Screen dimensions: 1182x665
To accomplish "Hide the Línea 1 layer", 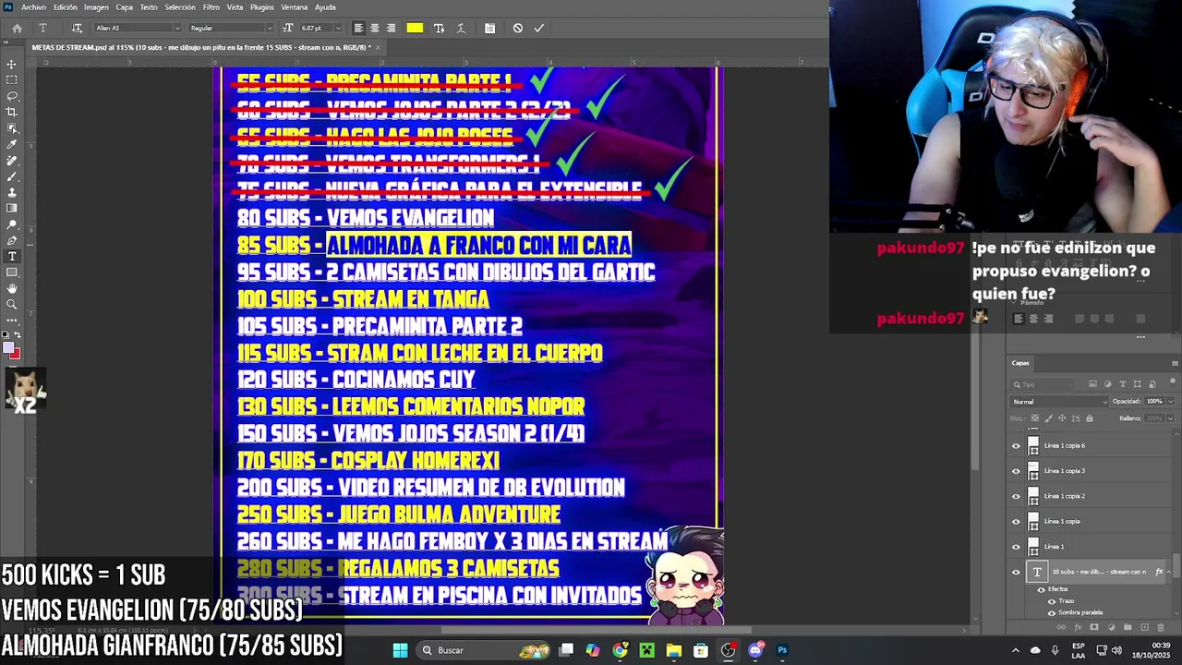I will click(x=1016, y=547).
